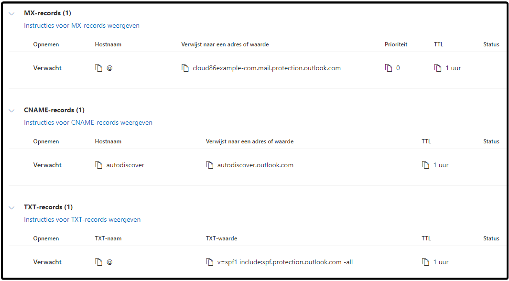The height and width of the screenshot is (281, 509).
Task: Open Instructies voor MX-records weergeven
Action: click(x=82, y=26)
